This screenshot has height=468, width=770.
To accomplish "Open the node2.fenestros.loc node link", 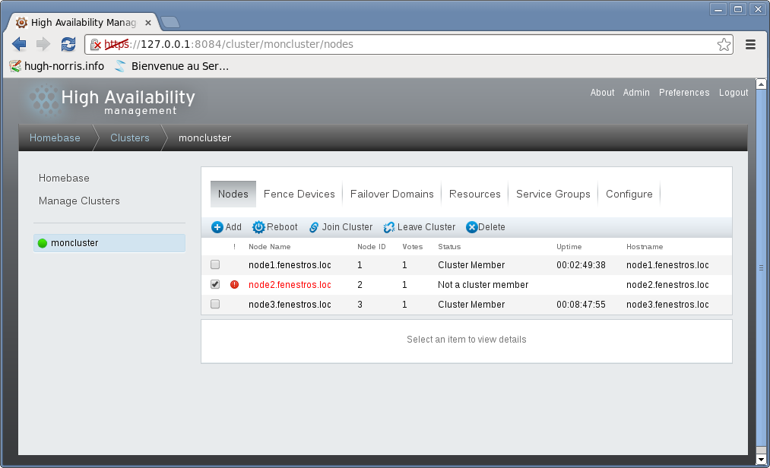I will tap(290, 285).
